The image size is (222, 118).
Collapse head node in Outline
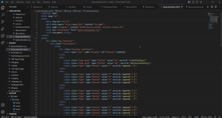click(10, 100)
